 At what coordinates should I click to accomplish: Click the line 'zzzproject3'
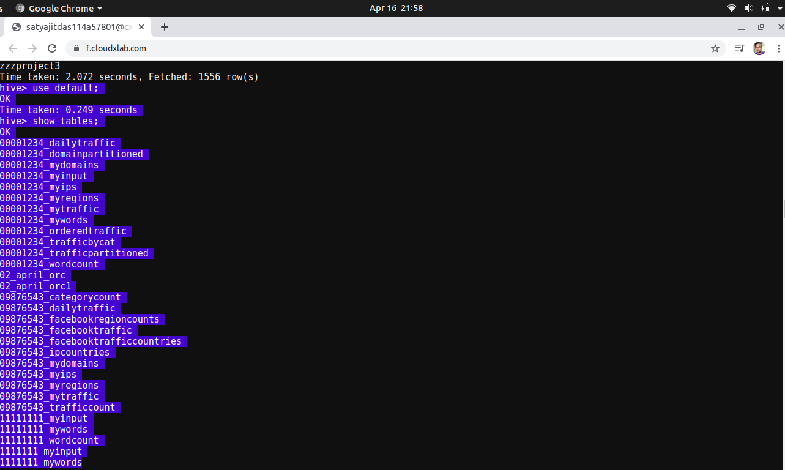(x=30, y=66)
